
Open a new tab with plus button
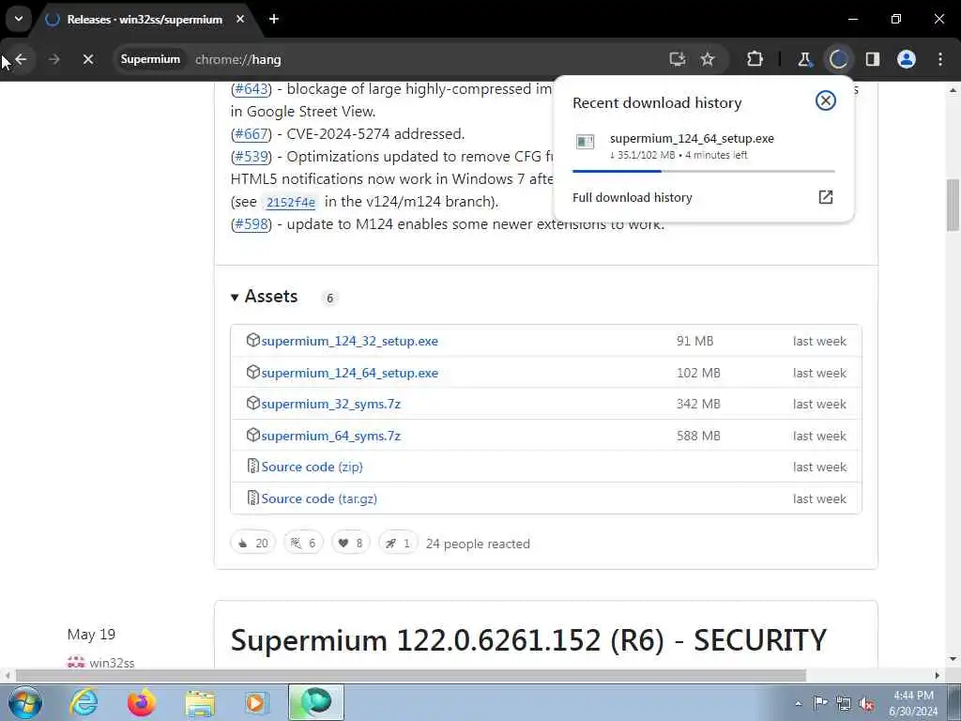(x=274, y=19)
